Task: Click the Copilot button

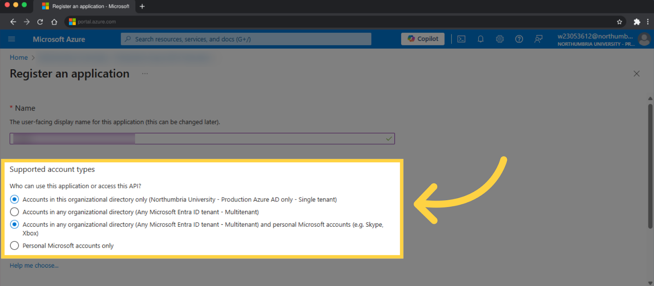Action: tap(423, 39)
